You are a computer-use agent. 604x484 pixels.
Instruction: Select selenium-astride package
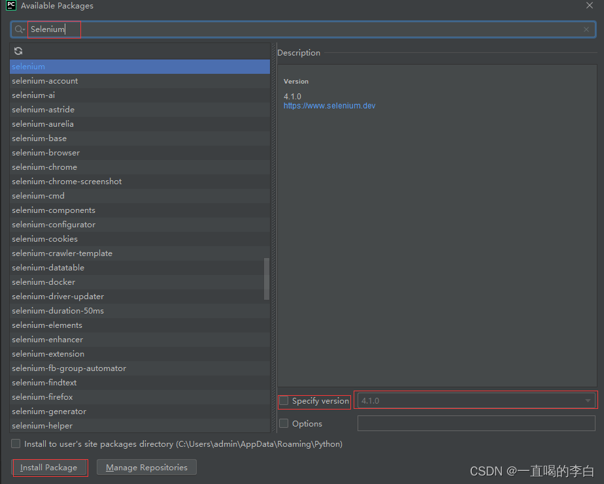click(140, 109)
